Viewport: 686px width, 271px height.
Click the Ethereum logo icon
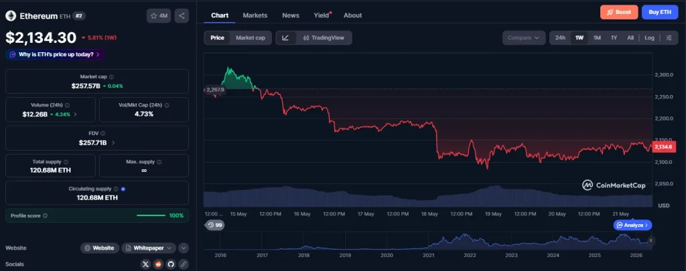(x=11, y=16)
